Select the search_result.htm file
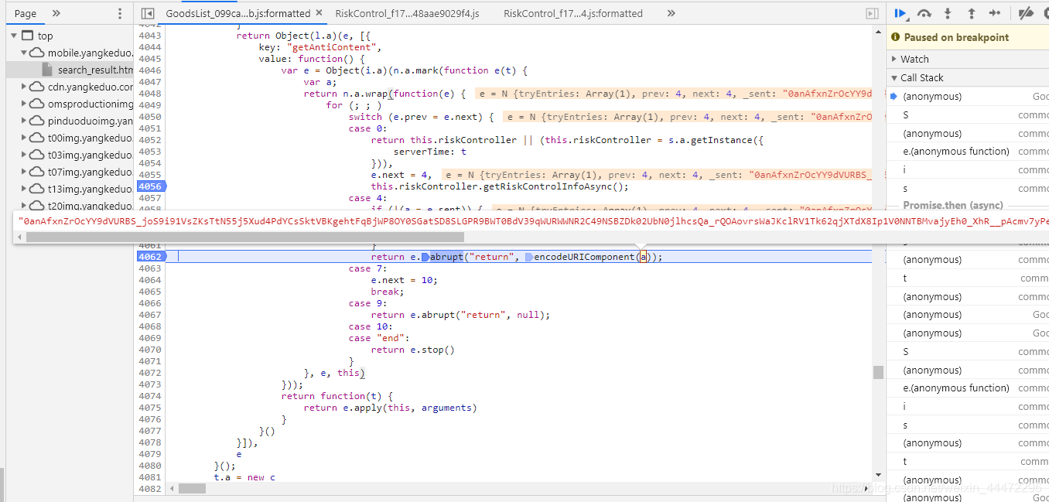This screenshot has width=1049, height=502. point(95,70)
